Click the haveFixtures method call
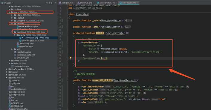Screen dimensions: 211x110 (x=90, y=42)
